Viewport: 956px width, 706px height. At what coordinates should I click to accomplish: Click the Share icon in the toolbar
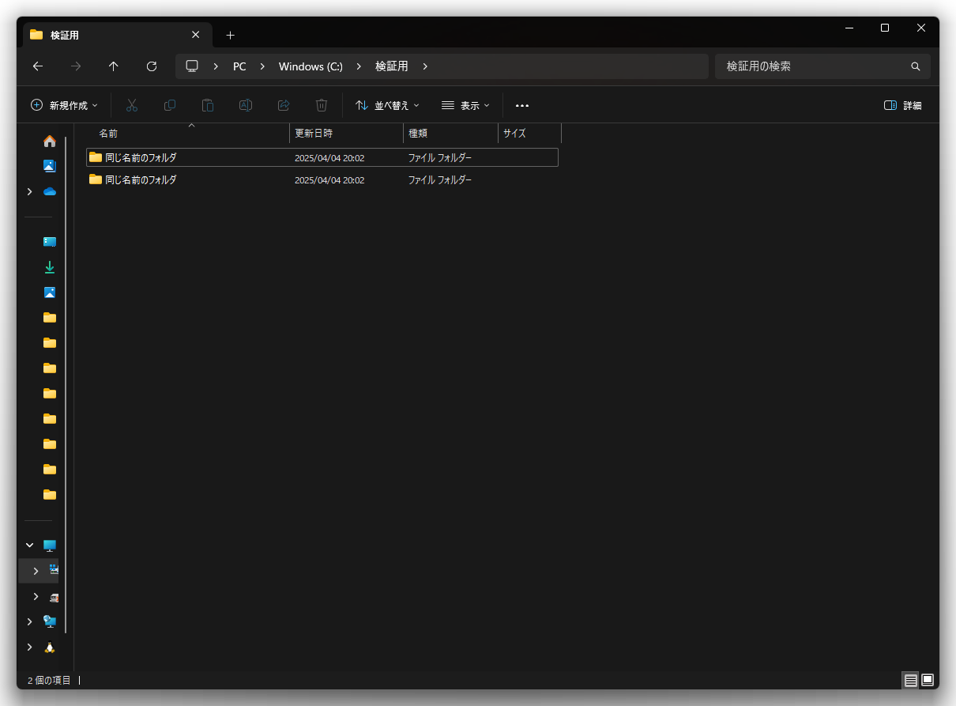coord(284,105)
